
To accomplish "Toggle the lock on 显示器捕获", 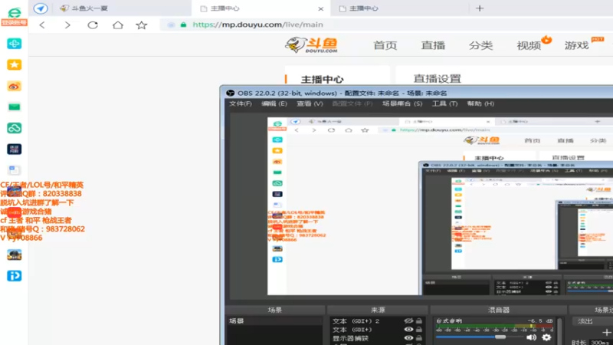I will point(419,338).
